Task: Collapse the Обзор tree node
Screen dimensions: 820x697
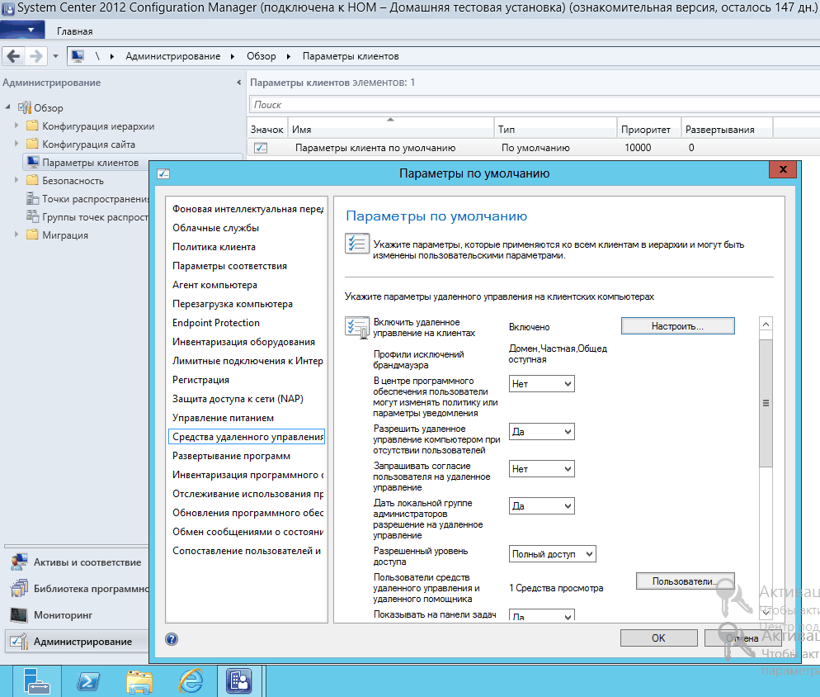Action: click(x=8, y=107)
